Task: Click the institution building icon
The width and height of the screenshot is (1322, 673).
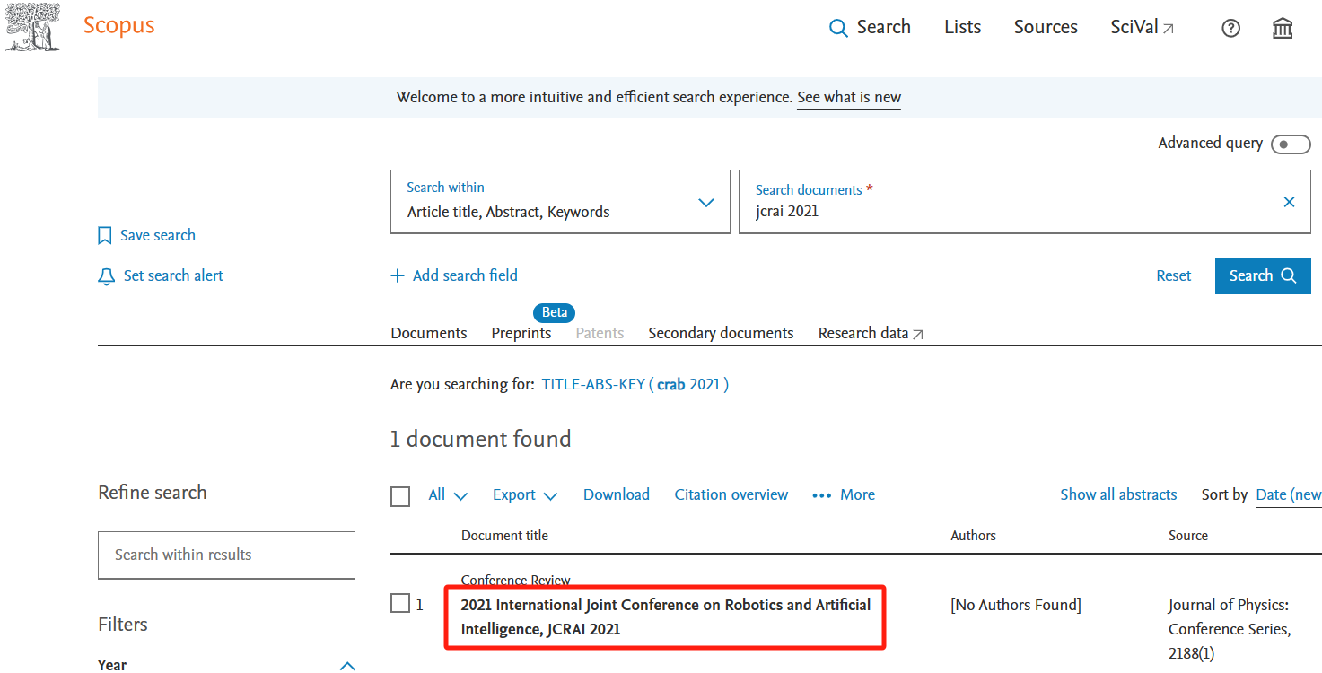Action: coord(1283,29)
